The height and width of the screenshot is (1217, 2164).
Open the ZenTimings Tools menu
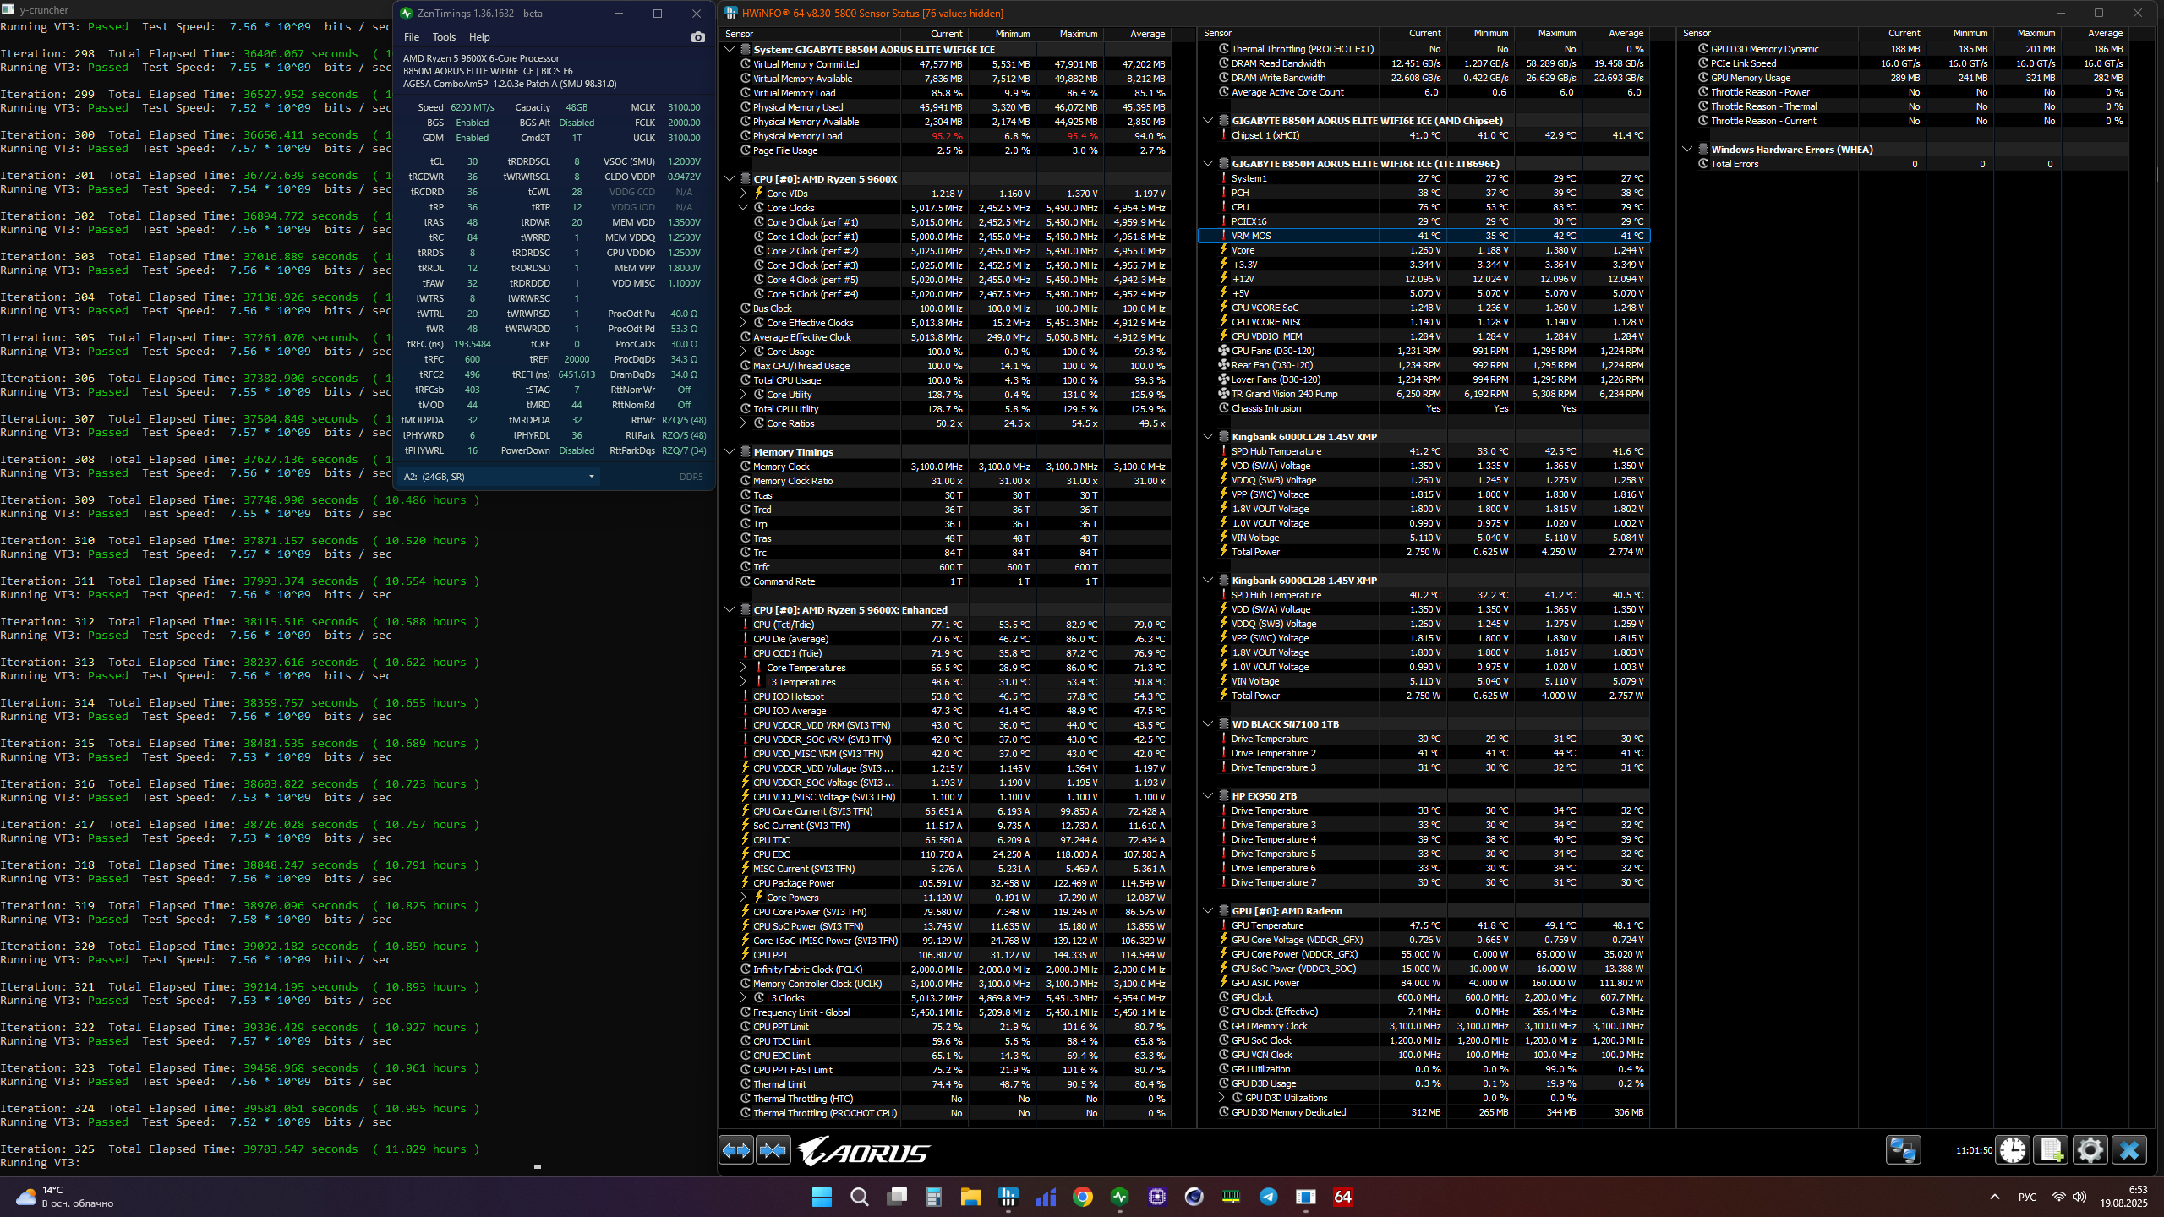click(x=444, y=37)
